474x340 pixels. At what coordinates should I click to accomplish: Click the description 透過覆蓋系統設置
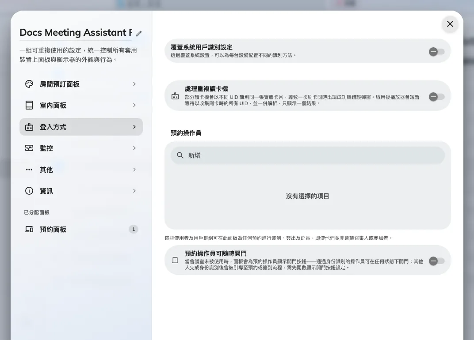pyautogui.click(x=233, y=55)
